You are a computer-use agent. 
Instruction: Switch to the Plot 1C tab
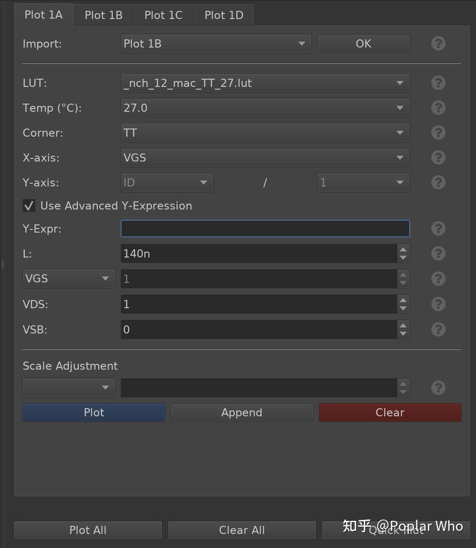[x=163, y=14]
